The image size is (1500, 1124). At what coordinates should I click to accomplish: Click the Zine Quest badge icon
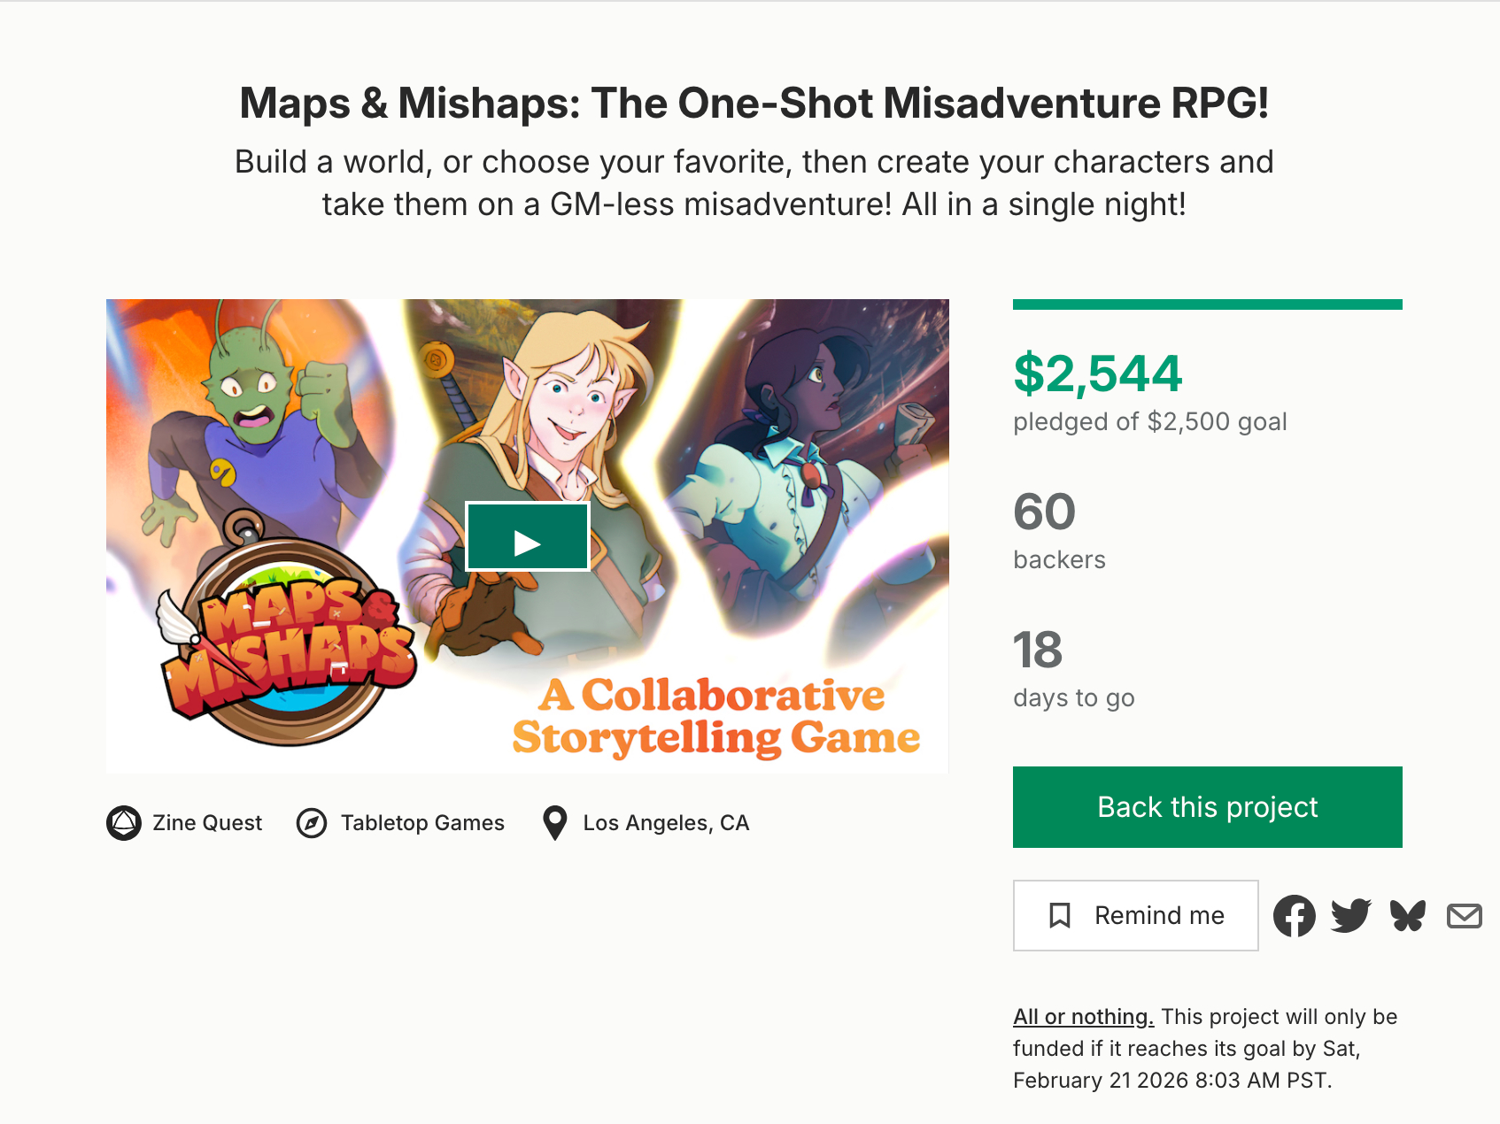click(124, 823)
